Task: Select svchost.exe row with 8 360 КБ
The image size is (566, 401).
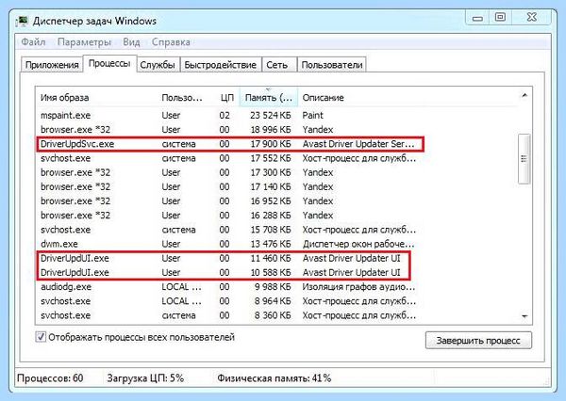Action: coord(276,315)
